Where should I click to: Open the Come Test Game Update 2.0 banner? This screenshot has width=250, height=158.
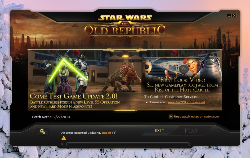(x=74, y=96)
